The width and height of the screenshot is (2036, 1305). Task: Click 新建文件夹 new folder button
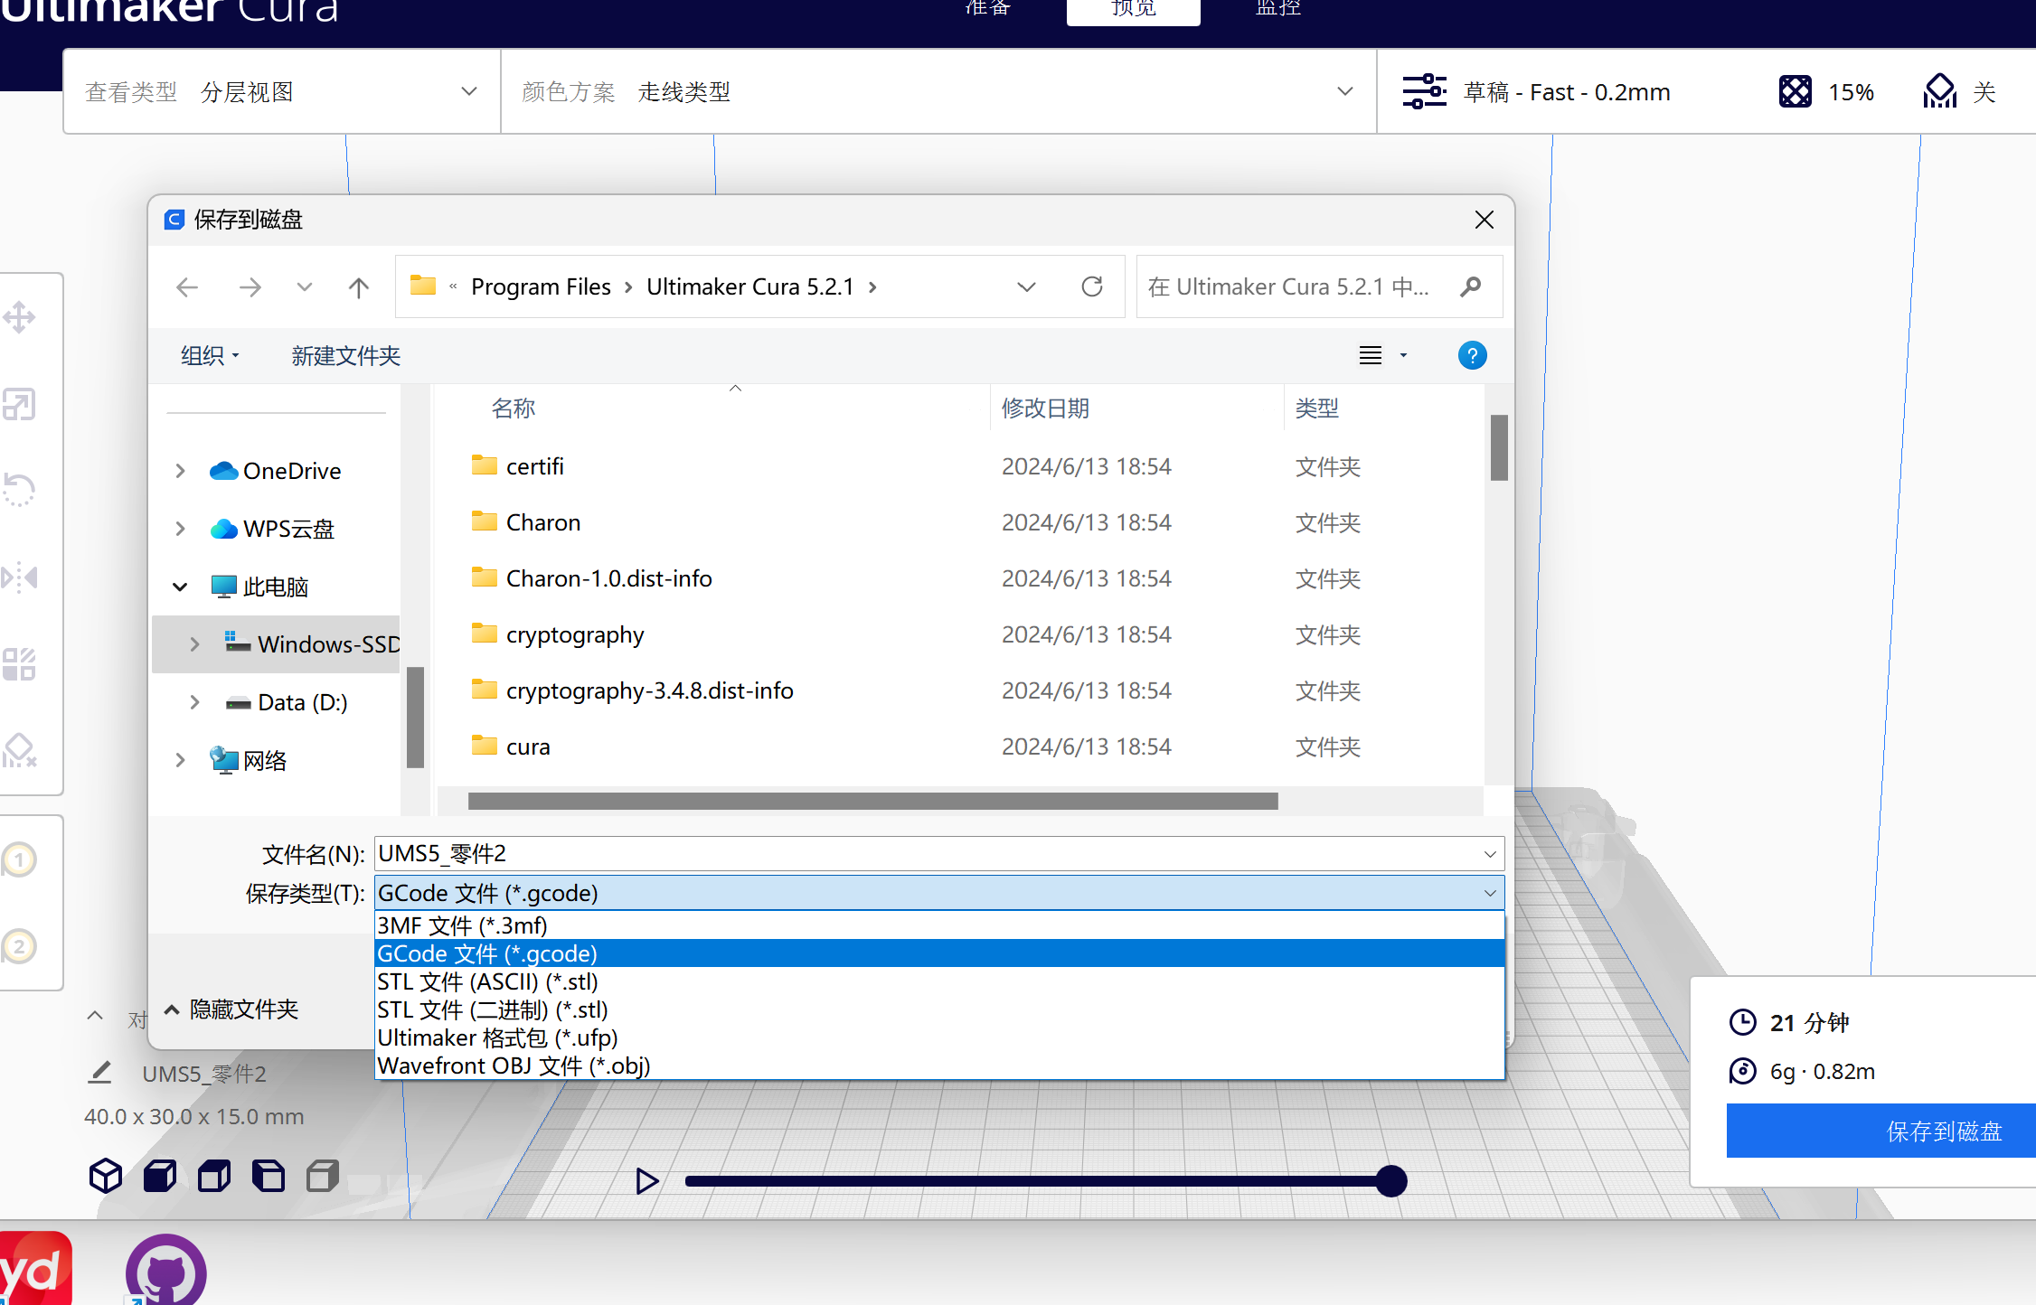click(x=345, y=355)
